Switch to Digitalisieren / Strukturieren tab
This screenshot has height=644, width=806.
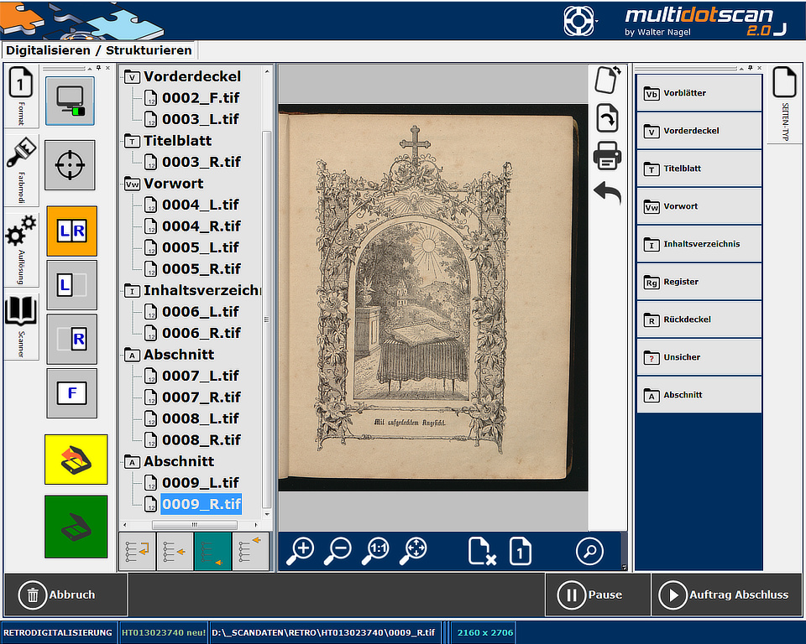tap(99, 50)
